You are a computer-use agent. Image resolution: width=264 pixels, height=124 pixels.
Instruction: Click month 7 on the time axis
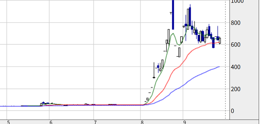click(x=95, y=122)
